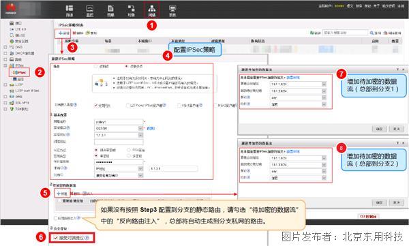Click the L2TP over IPSec sidebar item
This screenshot has height=246, width=409.
(x=25, y=91)
